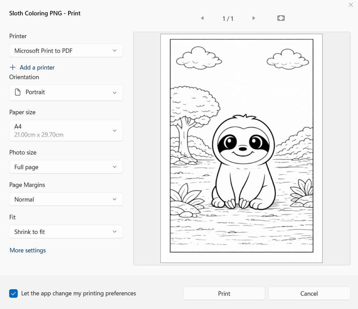This screenshot has width=358, height=309.
Task: Open the Fit dropdown Shrink to fit
Action: click(x=66, y=232)
